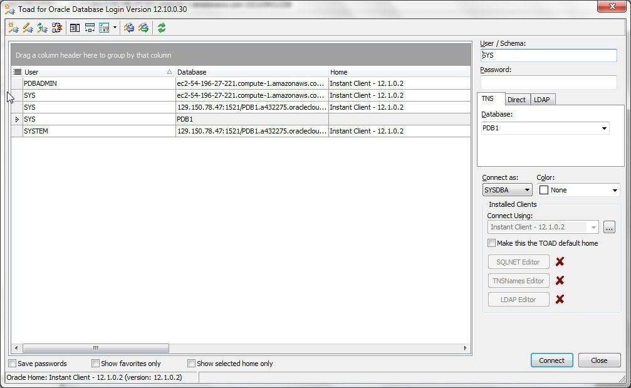Screen dimensions: 631x388
Task: Open the Color dropdown arrow
Action: tap(615, 190)
